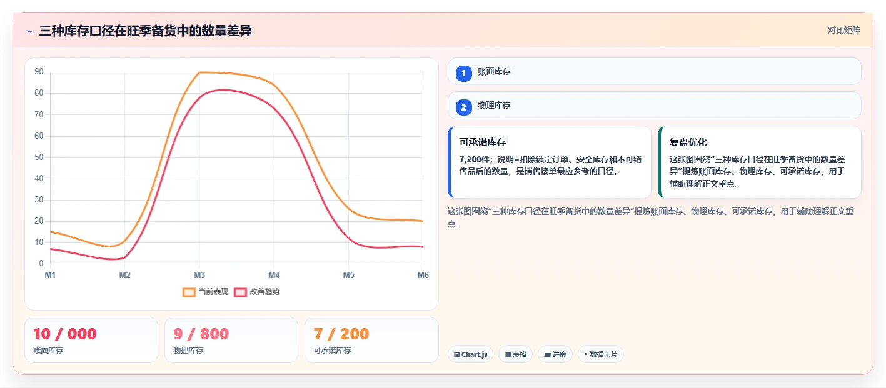Click the summary paragraph below the cards

pos(651,217)
